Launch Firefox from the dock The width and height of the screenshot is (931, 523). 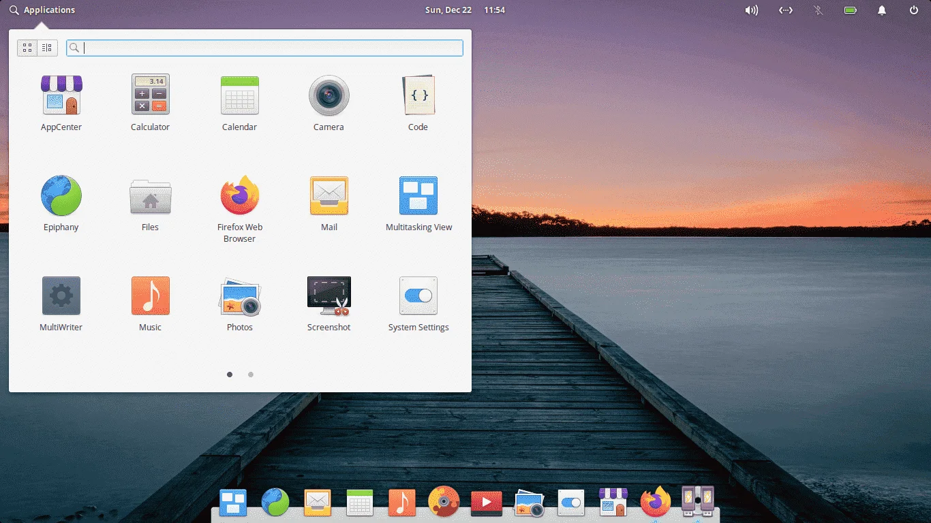655,503
